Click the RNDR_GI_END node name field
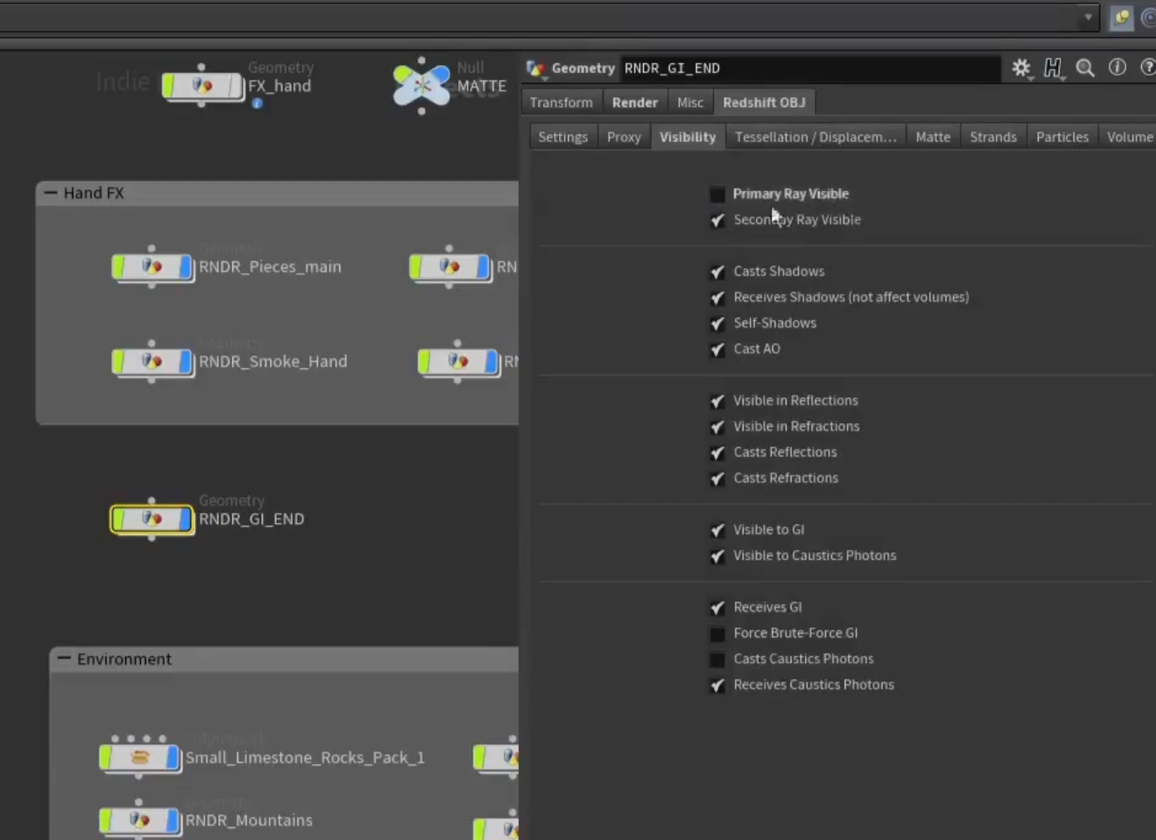The height and width of the screenshot is (840, 1156). (x=810, y=68)
